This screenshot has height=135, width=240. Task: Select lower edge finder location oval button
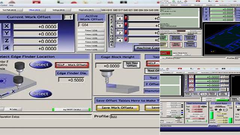[41, 94]
